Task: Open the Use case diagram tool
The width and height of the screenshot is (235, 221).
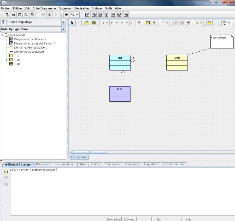Action: point(87,15)
